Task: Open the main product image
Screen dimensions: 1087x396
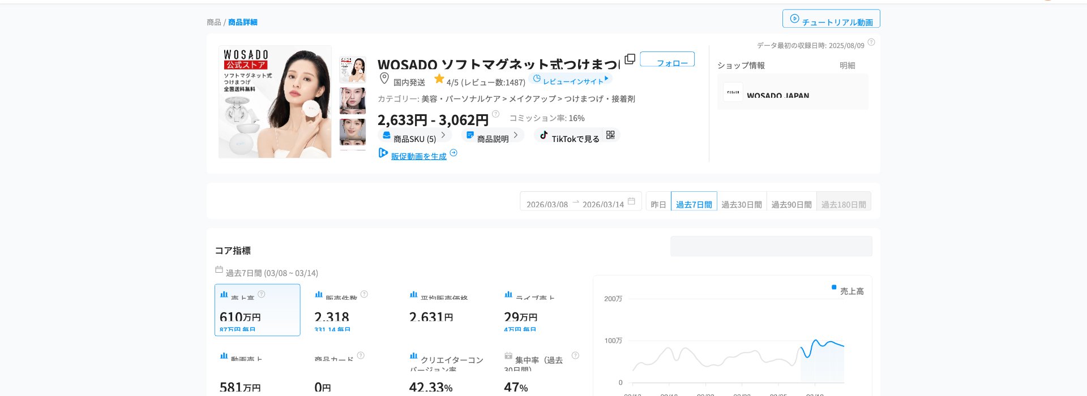Action: [275, 102]
